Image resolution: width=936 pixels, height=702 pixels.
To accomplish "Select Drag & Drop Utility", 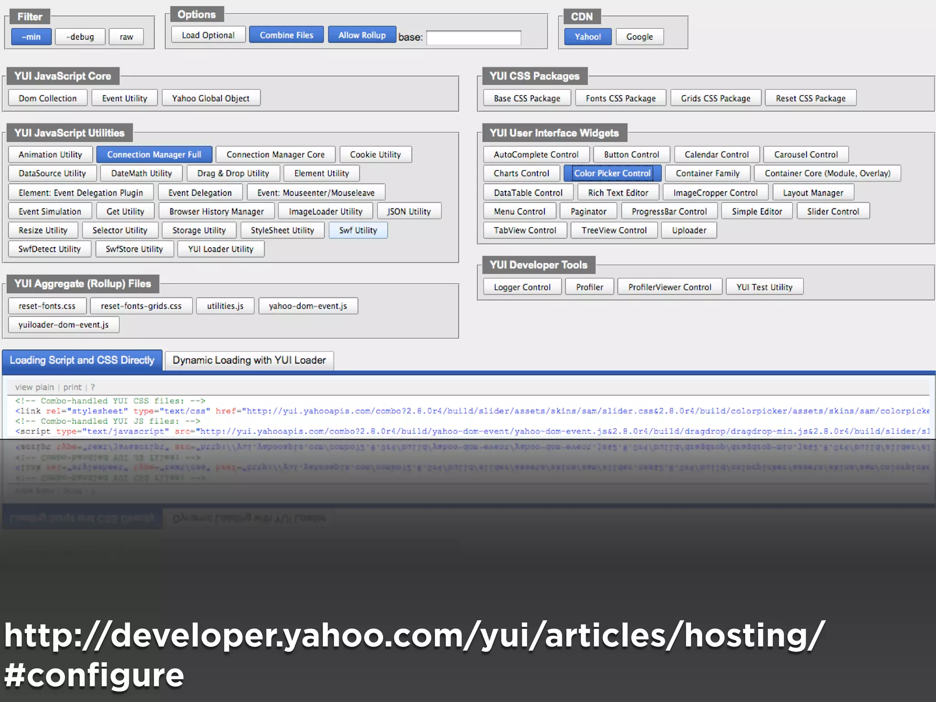I will tap(233, 173).
